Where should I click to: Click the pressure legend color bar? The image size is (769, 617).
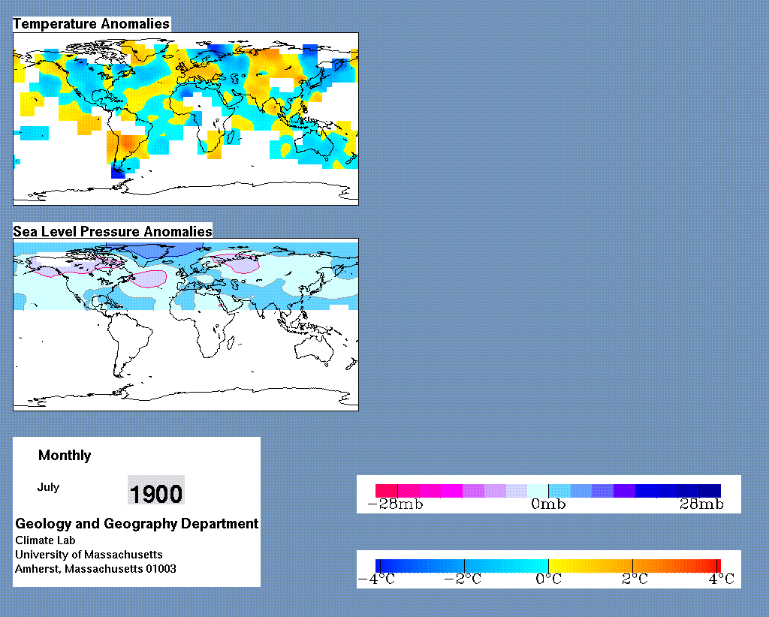pos(548,491)
